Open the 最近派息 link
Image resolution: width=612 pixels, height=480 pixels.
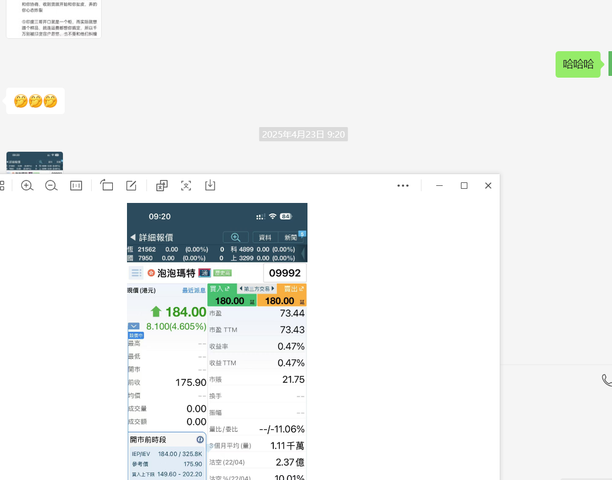194,289
